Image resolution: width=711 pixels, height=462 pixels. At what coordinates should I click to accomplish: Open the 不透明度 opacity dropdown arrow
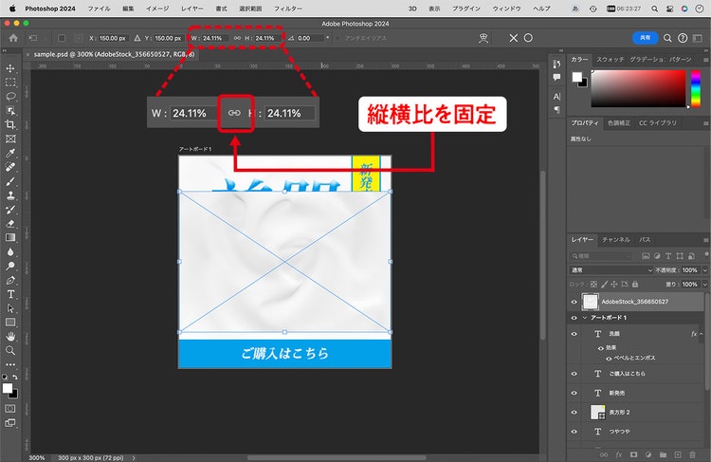[x=704, y=270]
